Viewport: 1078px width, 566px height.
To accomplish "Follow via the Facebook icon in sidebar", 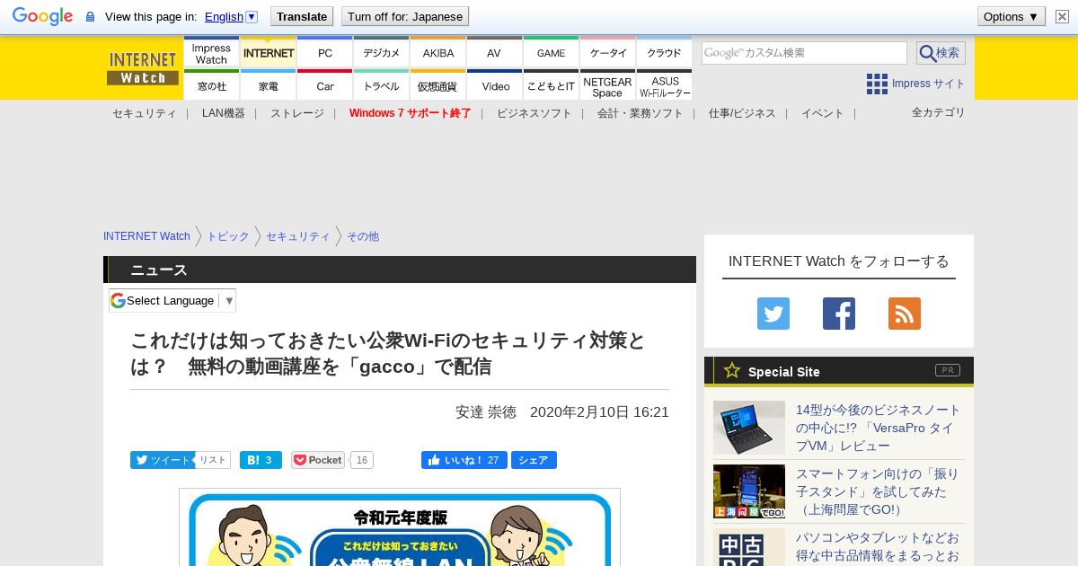I will click(x=839, y=314).
